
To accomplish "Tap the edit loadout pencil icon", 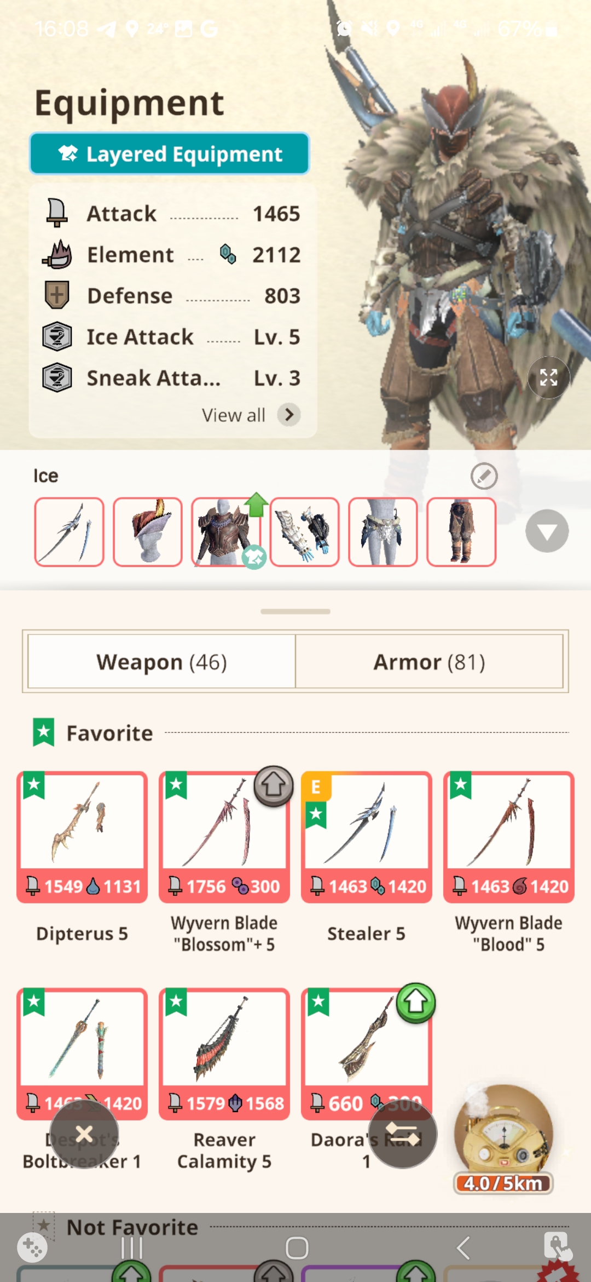I will coord(484,476).
